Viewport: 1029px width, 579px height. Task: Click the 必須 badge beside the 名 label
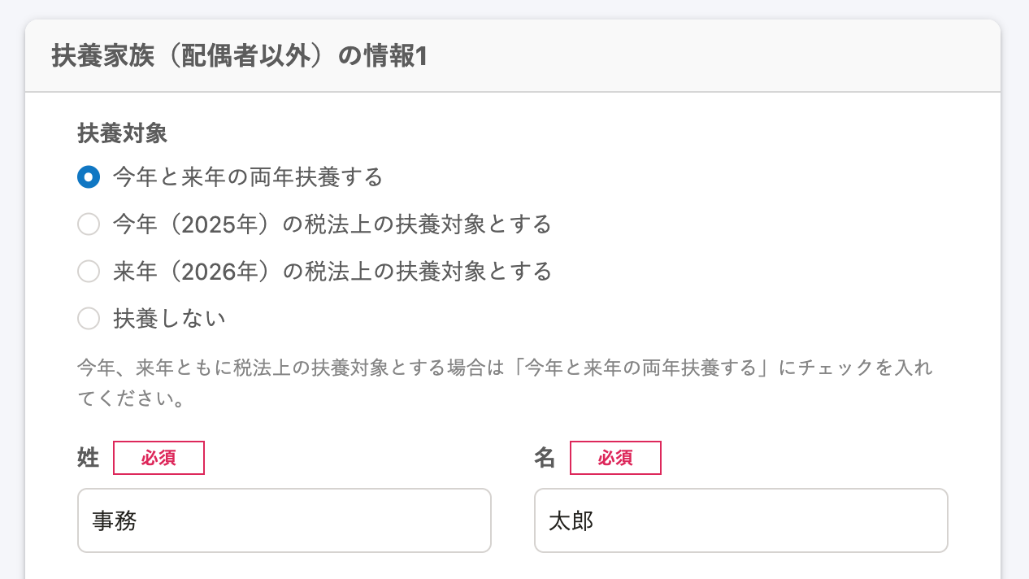tap(615, 458)
